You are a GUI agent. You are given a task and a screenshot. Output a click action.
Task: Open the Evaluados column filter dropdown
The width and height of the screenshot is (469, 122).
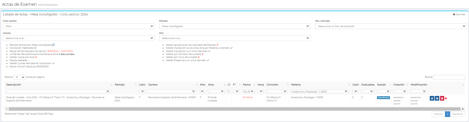click(368, 91)
